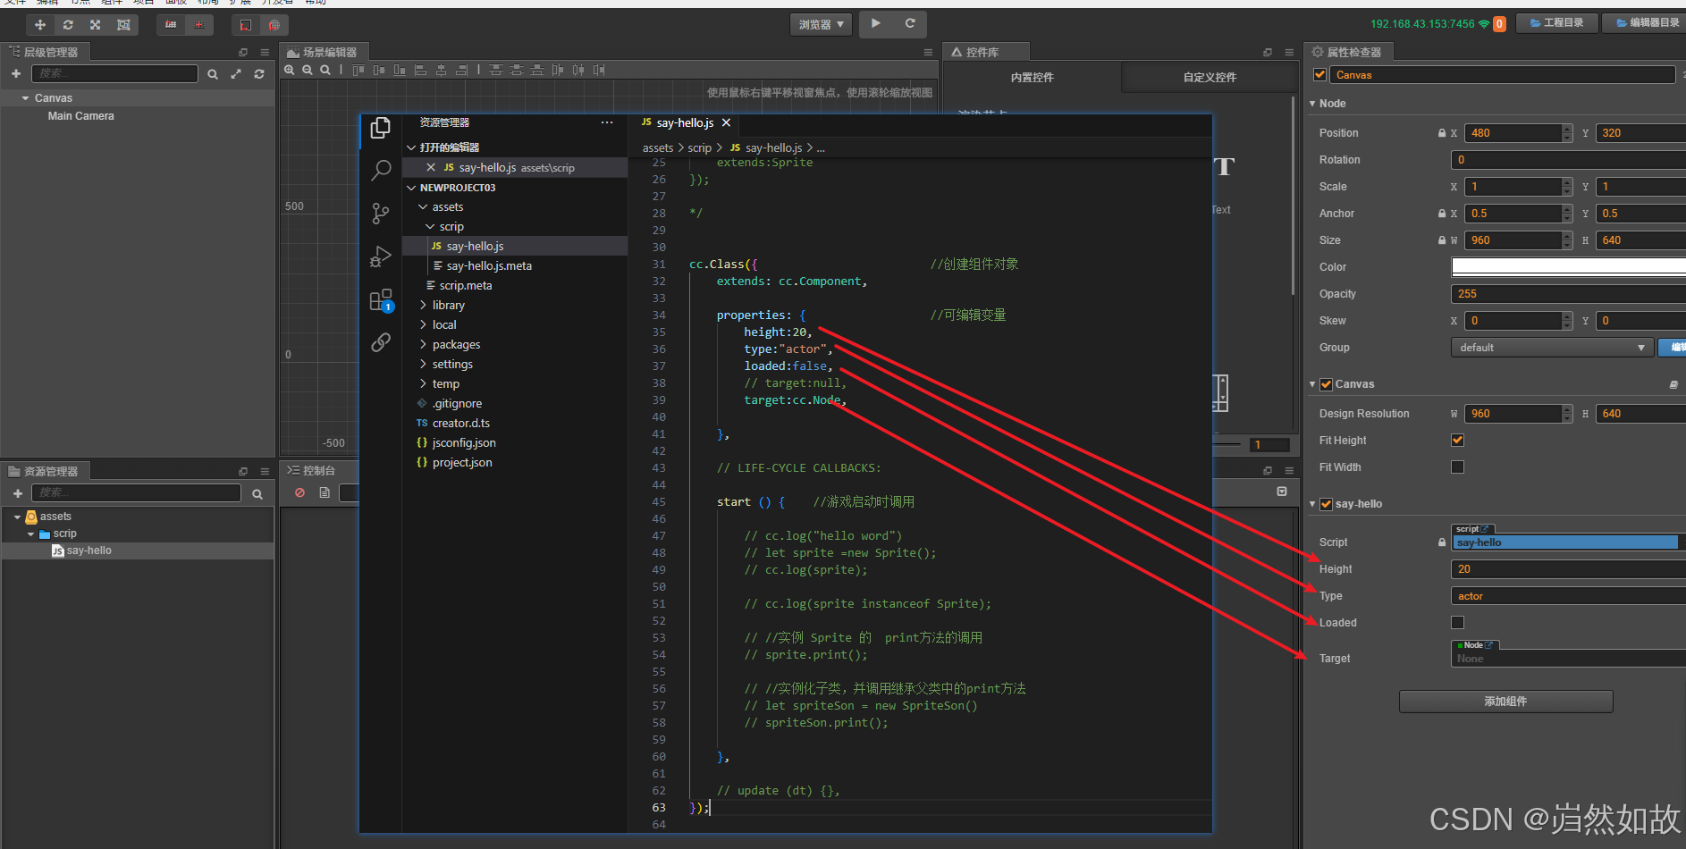The image size is (1686, 849).
Task: Click the refresh preview button
Action: (x=910, y=24)
